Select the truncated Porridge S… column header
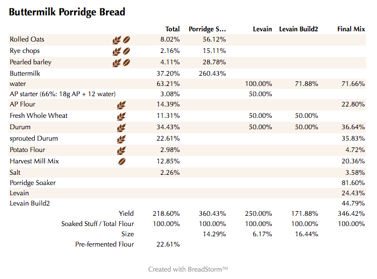Screen dimensions: 377x279 point(207,28)
